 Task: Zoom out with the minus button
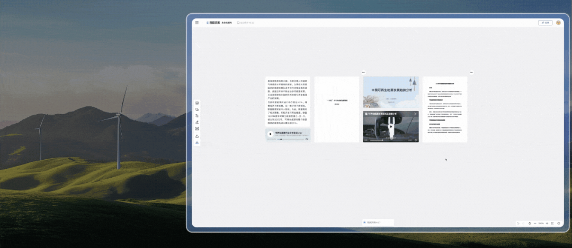pos(535,223)
